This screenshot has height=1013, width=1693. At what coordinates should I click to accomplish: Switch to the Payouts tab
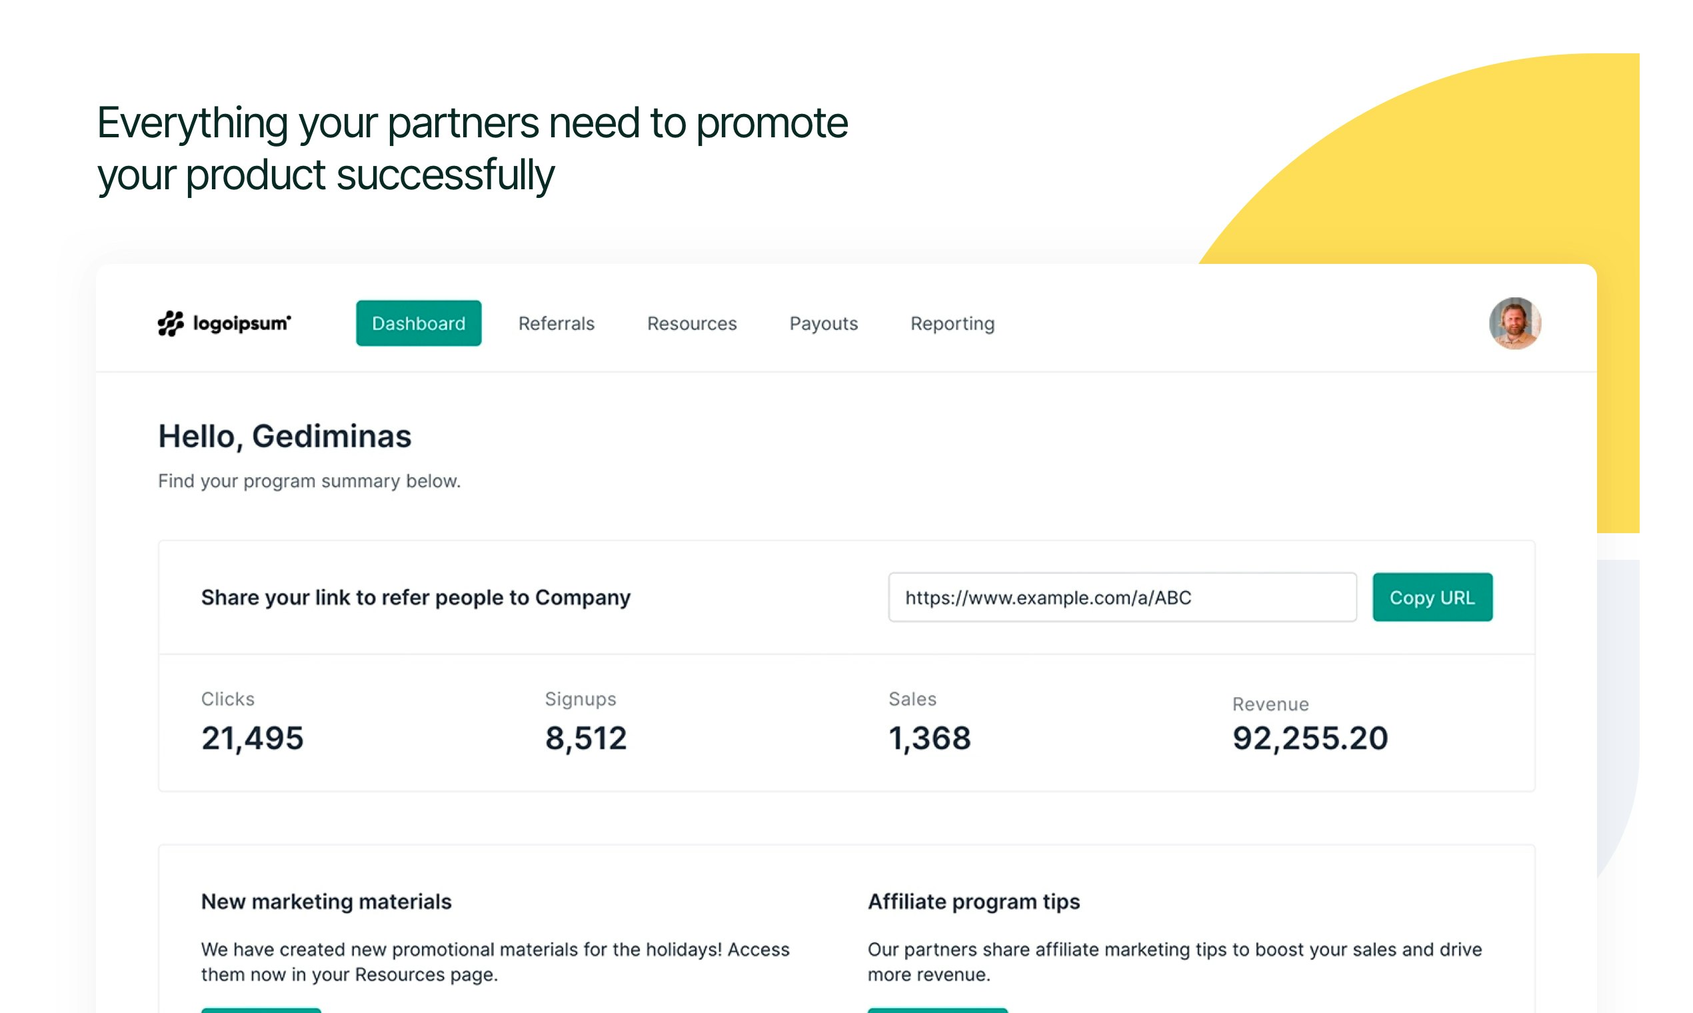pyautogui.click(x=823, y=323)
